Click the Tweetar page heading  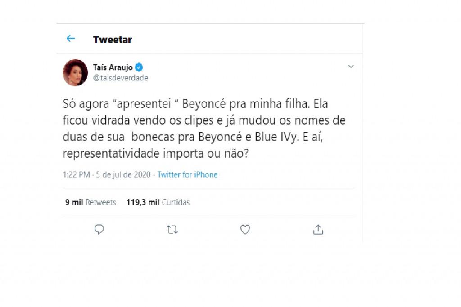pos(113,40)
